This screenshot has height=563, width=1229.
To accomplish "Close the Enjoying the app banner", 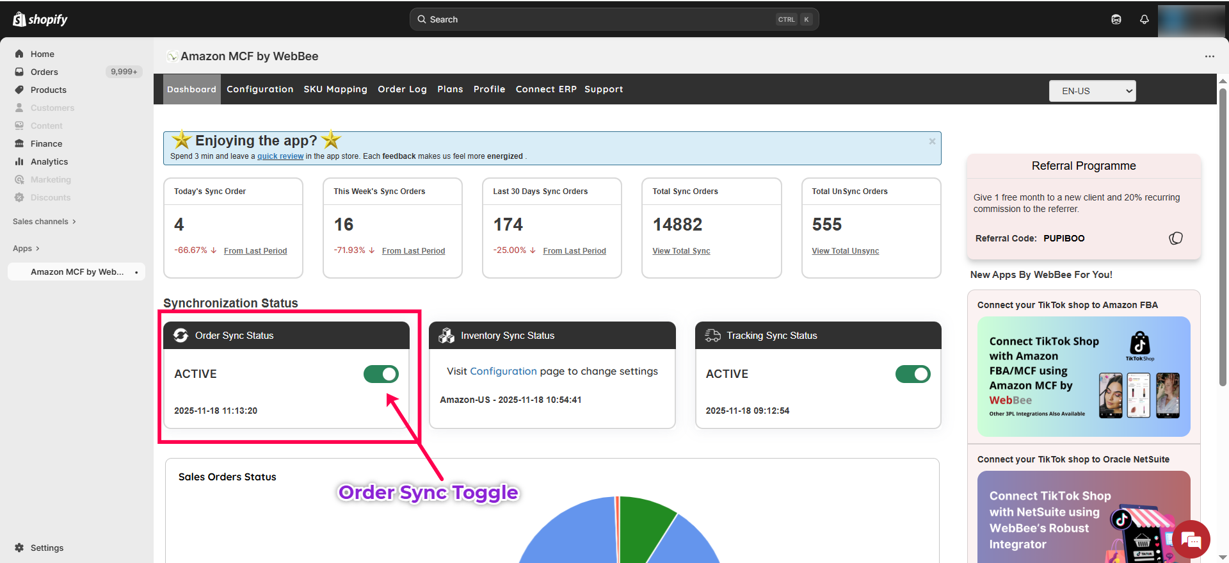I will [x=932, y=142].
